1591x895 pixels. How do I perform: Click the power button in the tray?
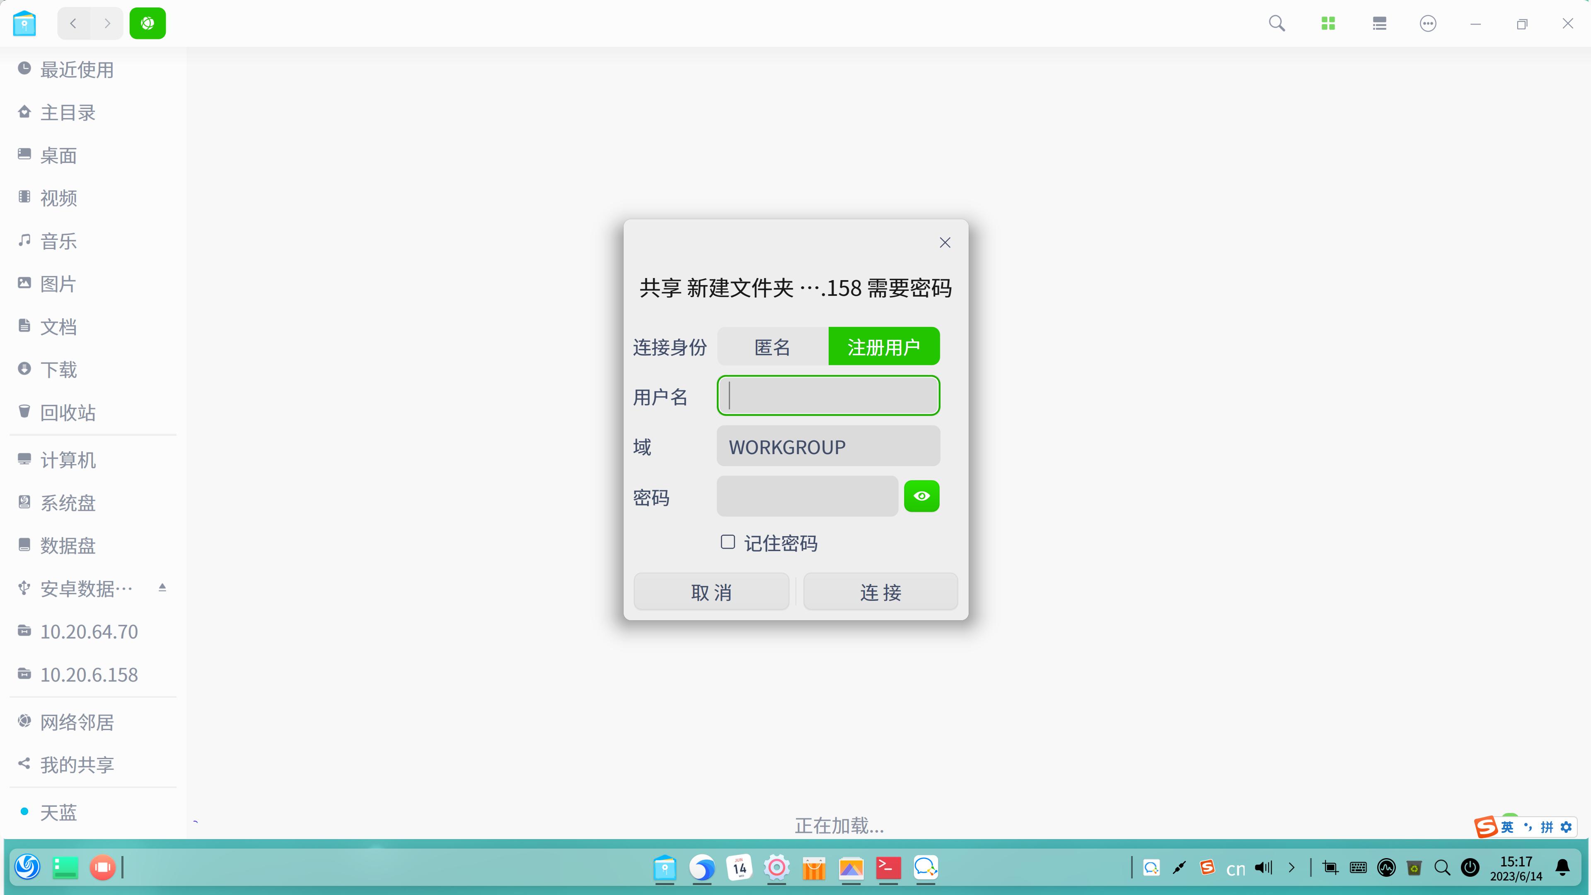[1470, 868]
